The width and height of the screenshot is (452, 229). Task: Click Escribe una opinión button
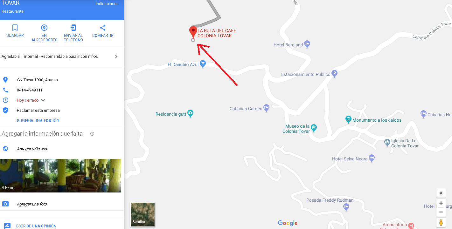click(36, 226)
